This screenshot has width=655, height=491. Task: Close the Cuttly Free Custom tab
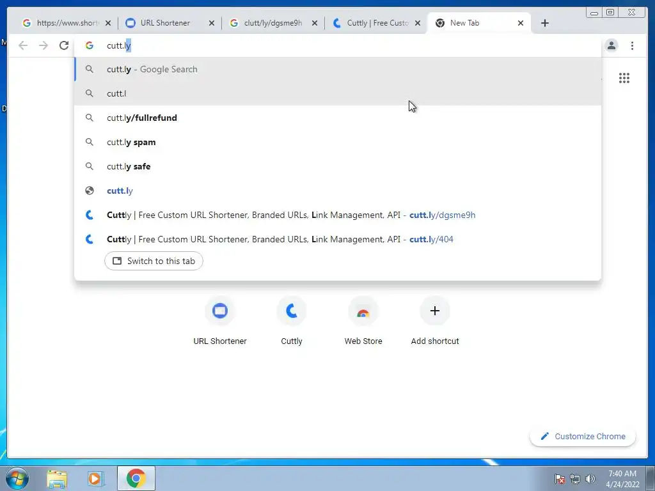(417, 23)
